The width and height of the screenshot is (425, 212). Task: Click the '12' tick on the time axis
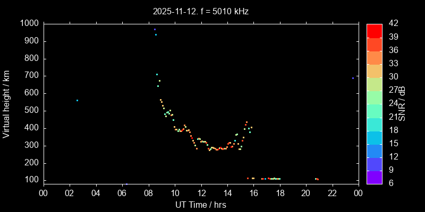pos(201,193)
